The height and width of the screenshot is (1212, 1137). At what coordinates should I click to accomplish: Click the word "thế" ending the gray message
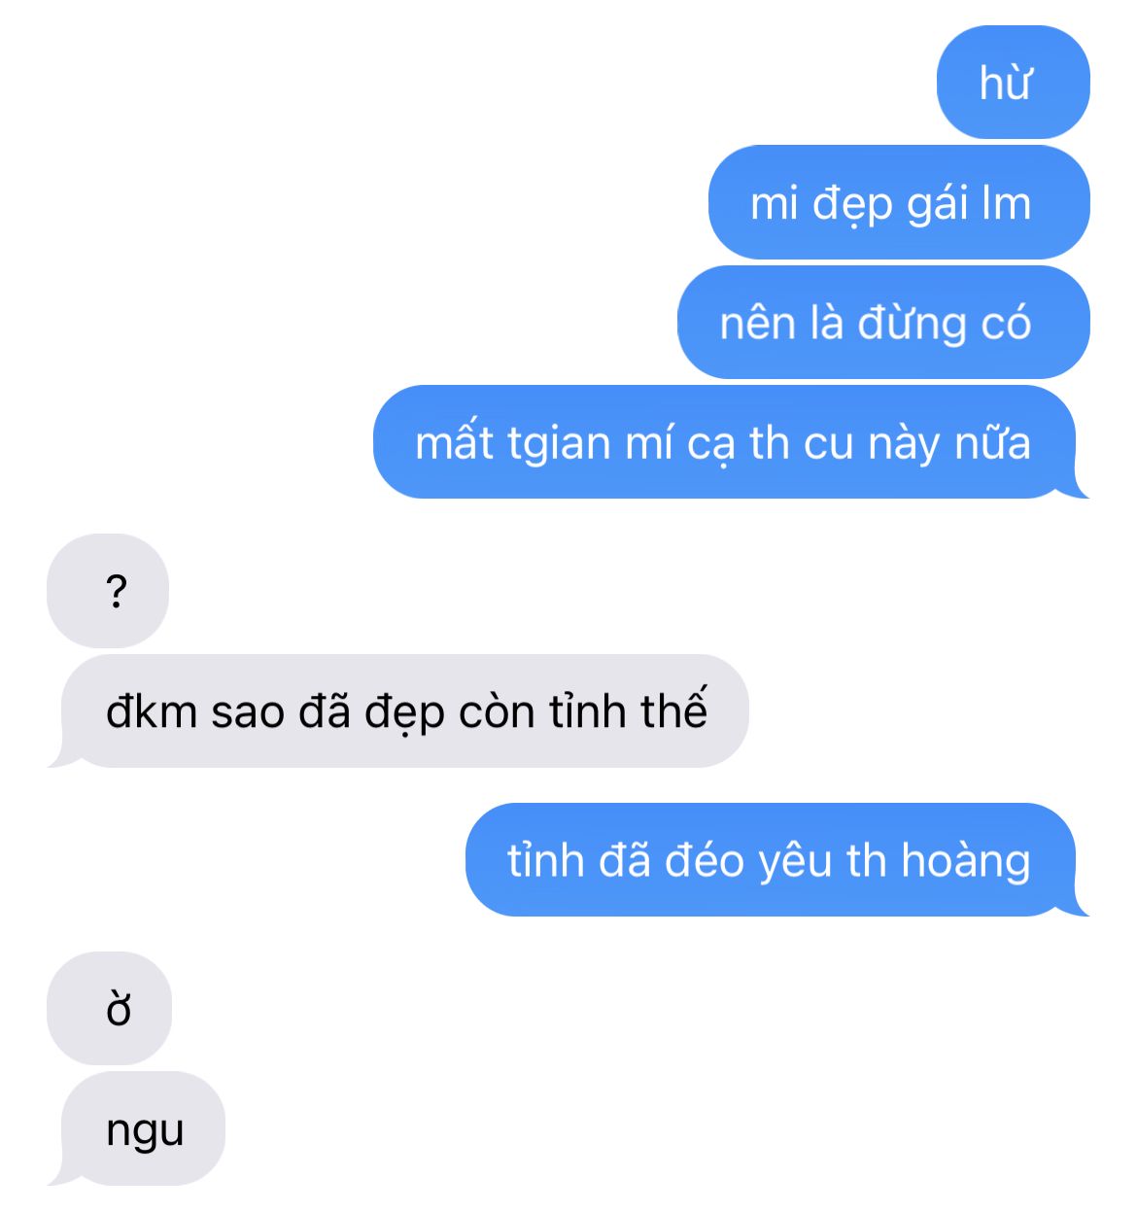click(673, 709)
